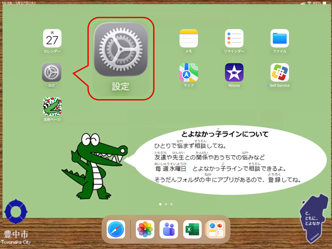Tap the third home screen page dot

point(172,204)
